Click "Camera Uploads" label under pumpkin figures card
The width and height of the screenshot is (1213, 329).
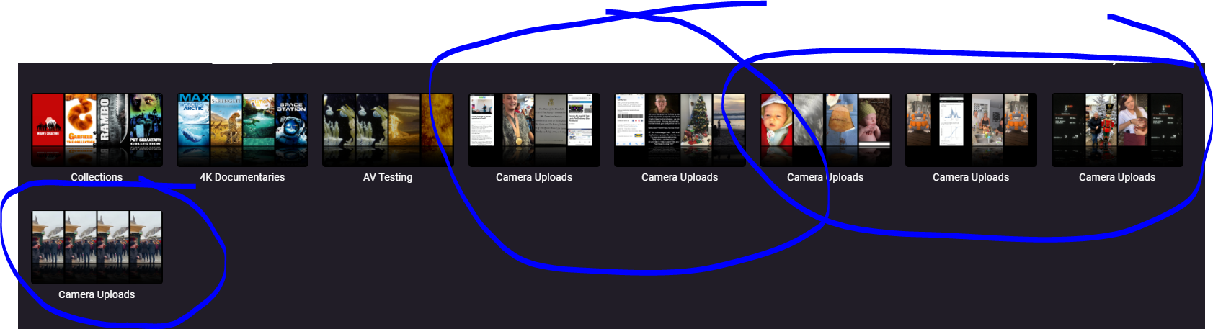point(971,177)
